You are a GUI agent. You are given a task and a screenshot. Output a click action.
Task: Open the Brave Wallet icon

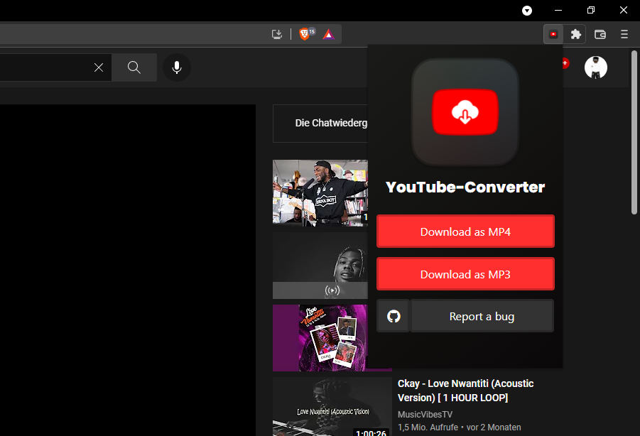(600, 34)
